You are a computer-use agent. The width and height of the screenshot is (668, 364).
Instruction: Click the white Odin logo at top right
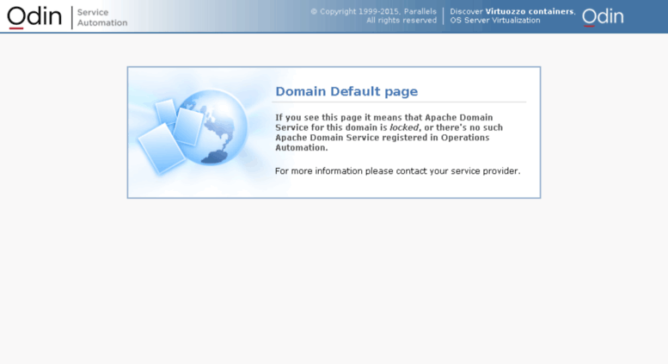pos(603,16)
